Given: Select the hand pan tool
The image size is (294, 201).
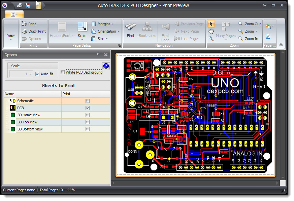Looking at the screenshot, I should tap(211, 31).
